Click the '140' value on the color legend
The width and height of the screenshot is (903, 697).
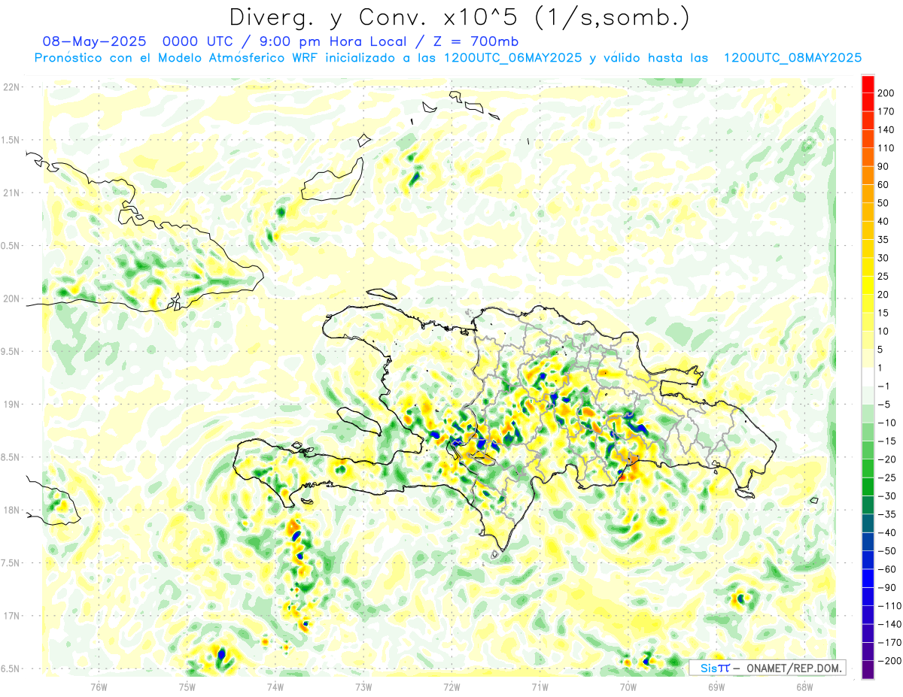[886, 129]
